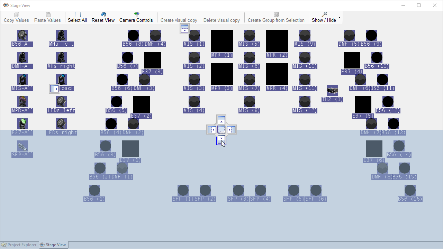Click the dock-right indicator in center cluster

[x=231, y=130]
